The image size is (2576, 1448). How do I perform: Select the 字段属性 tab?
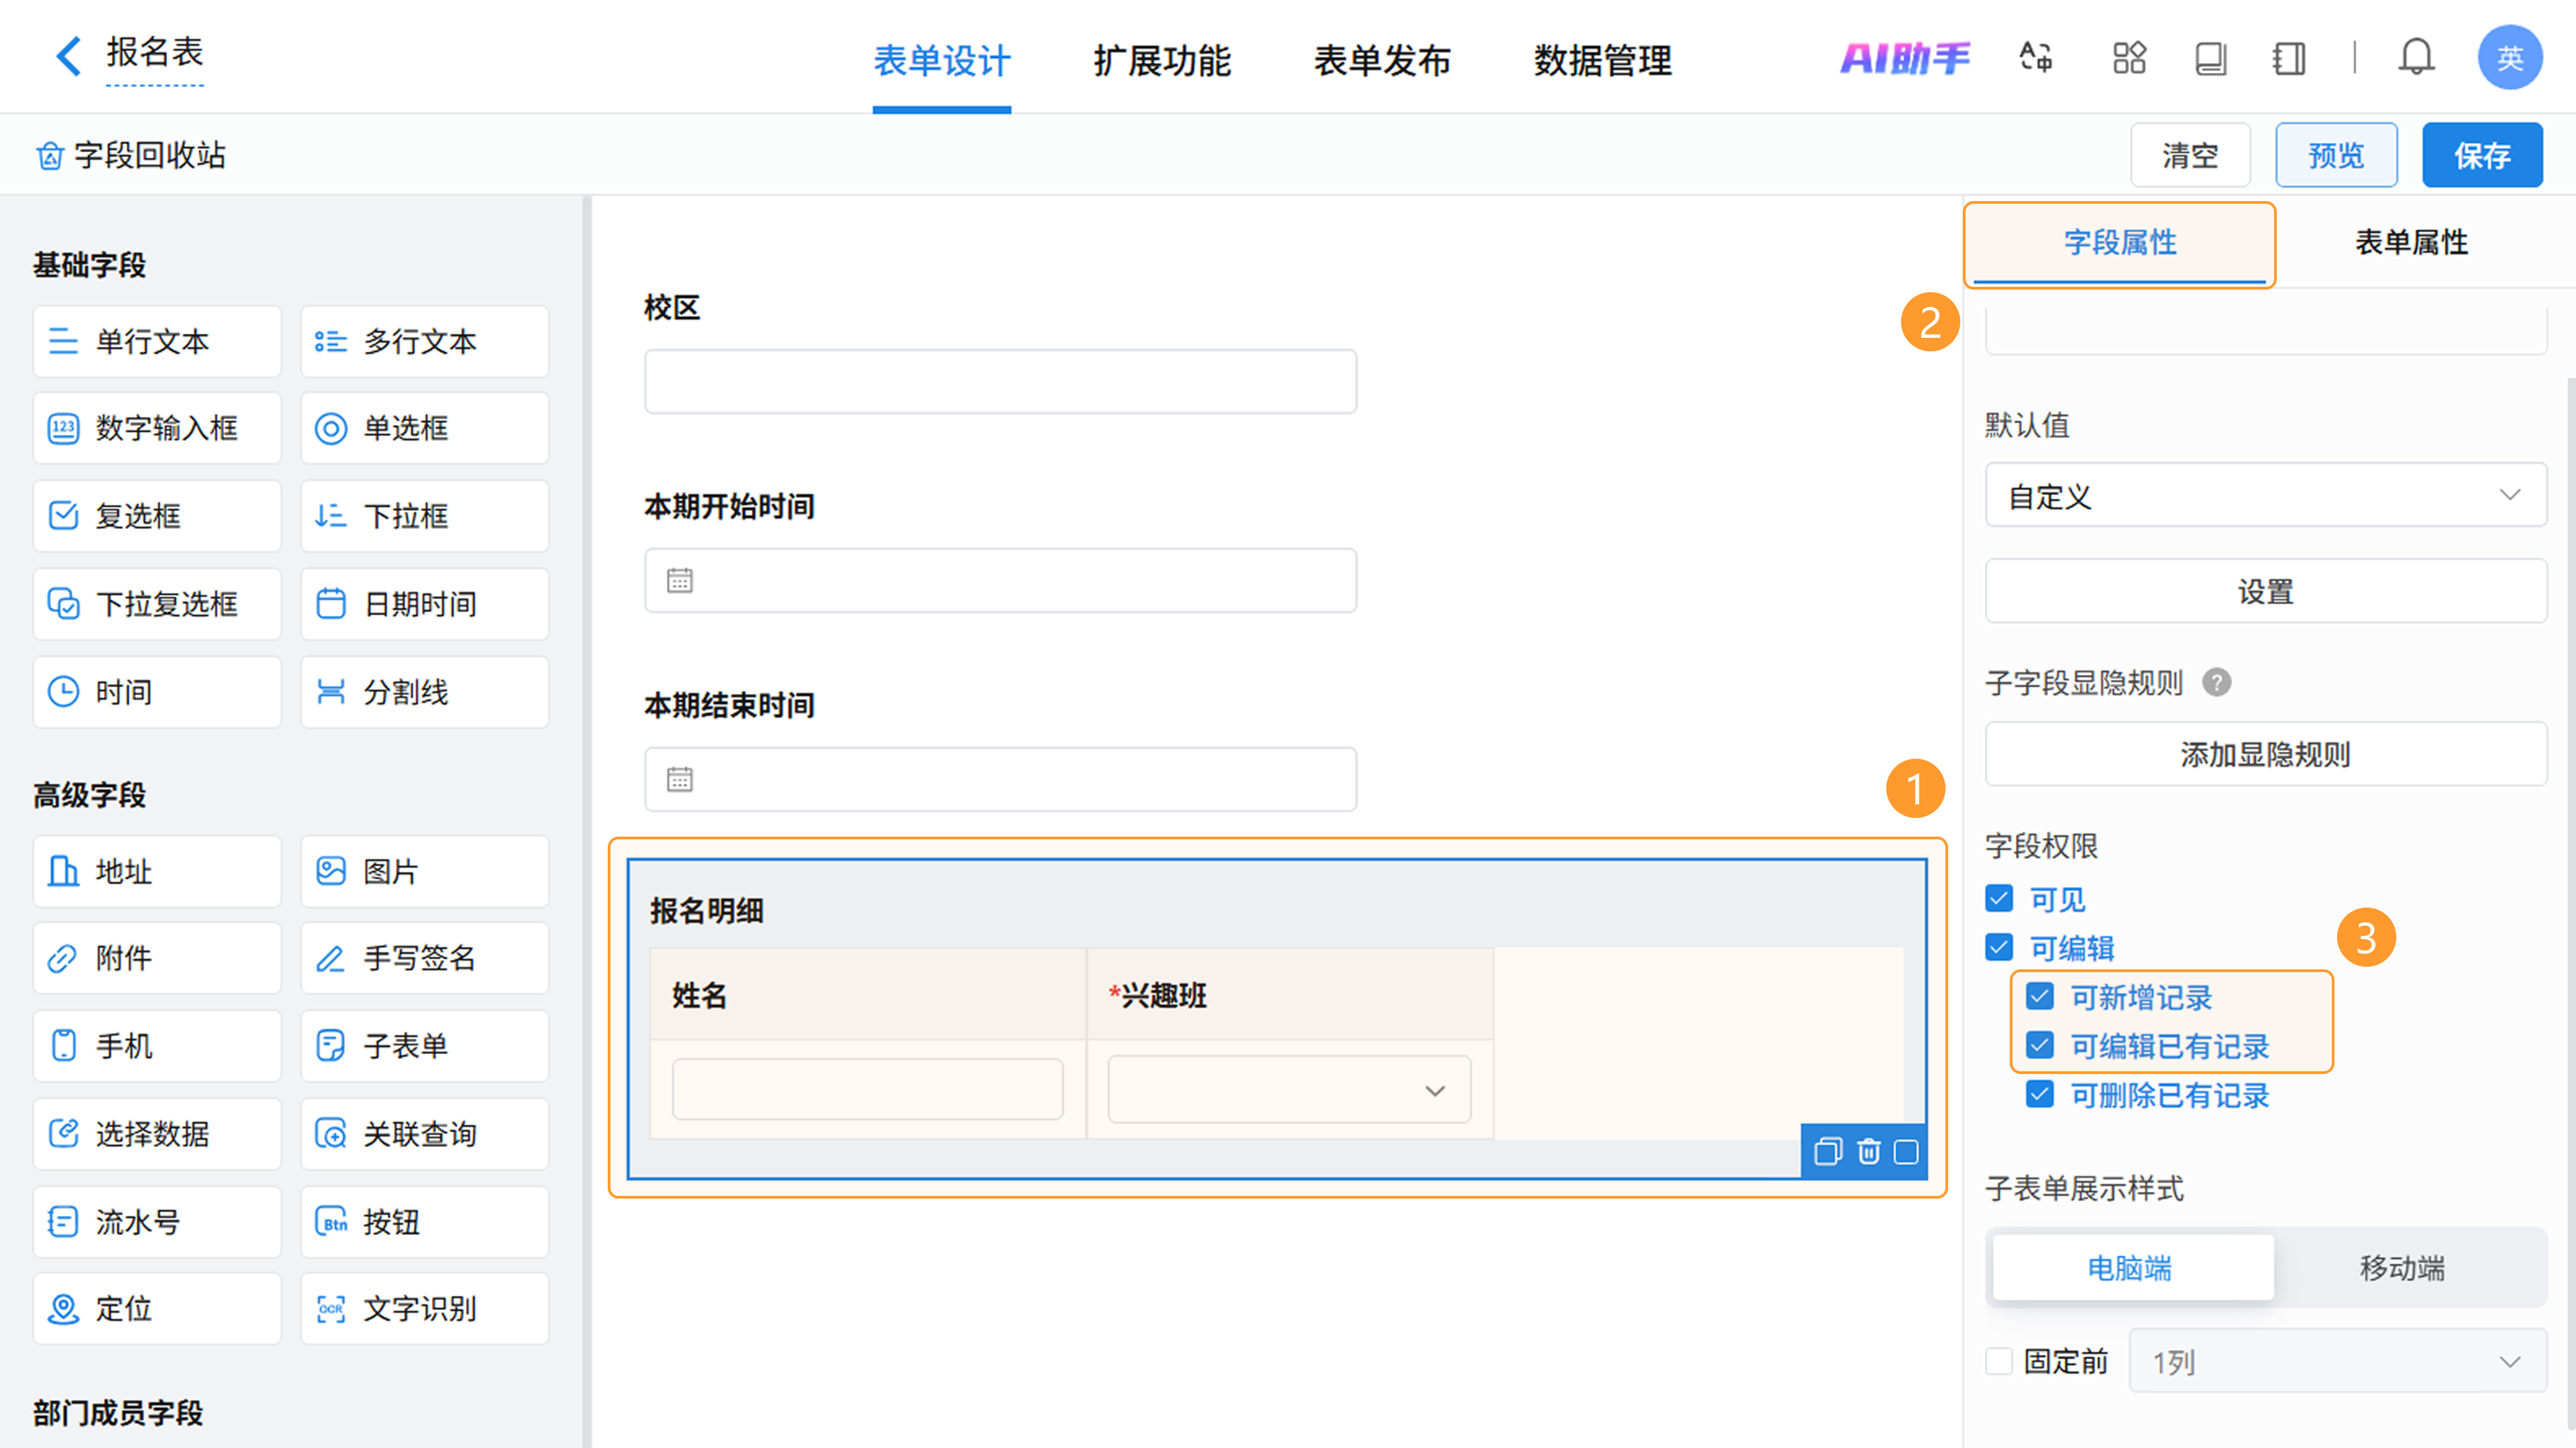click(x=2120, y=243)
